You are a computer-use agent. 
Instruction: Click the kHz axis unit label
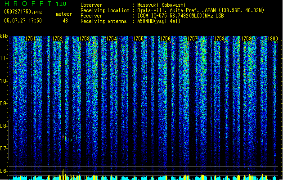pos(4,36)
